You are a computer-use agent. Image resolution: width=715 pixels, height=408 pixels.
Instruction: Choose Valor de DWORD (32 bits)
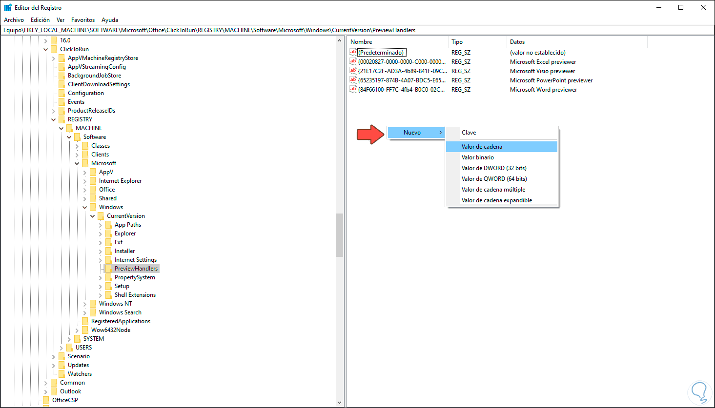point(502,168)
